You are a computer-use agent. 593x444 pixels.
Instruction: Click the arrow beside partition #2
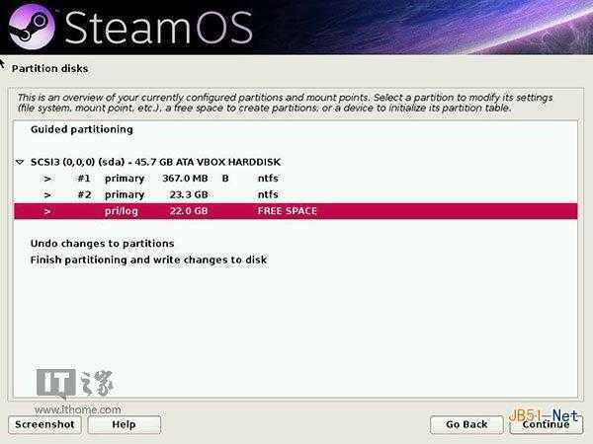click(47, 195)
